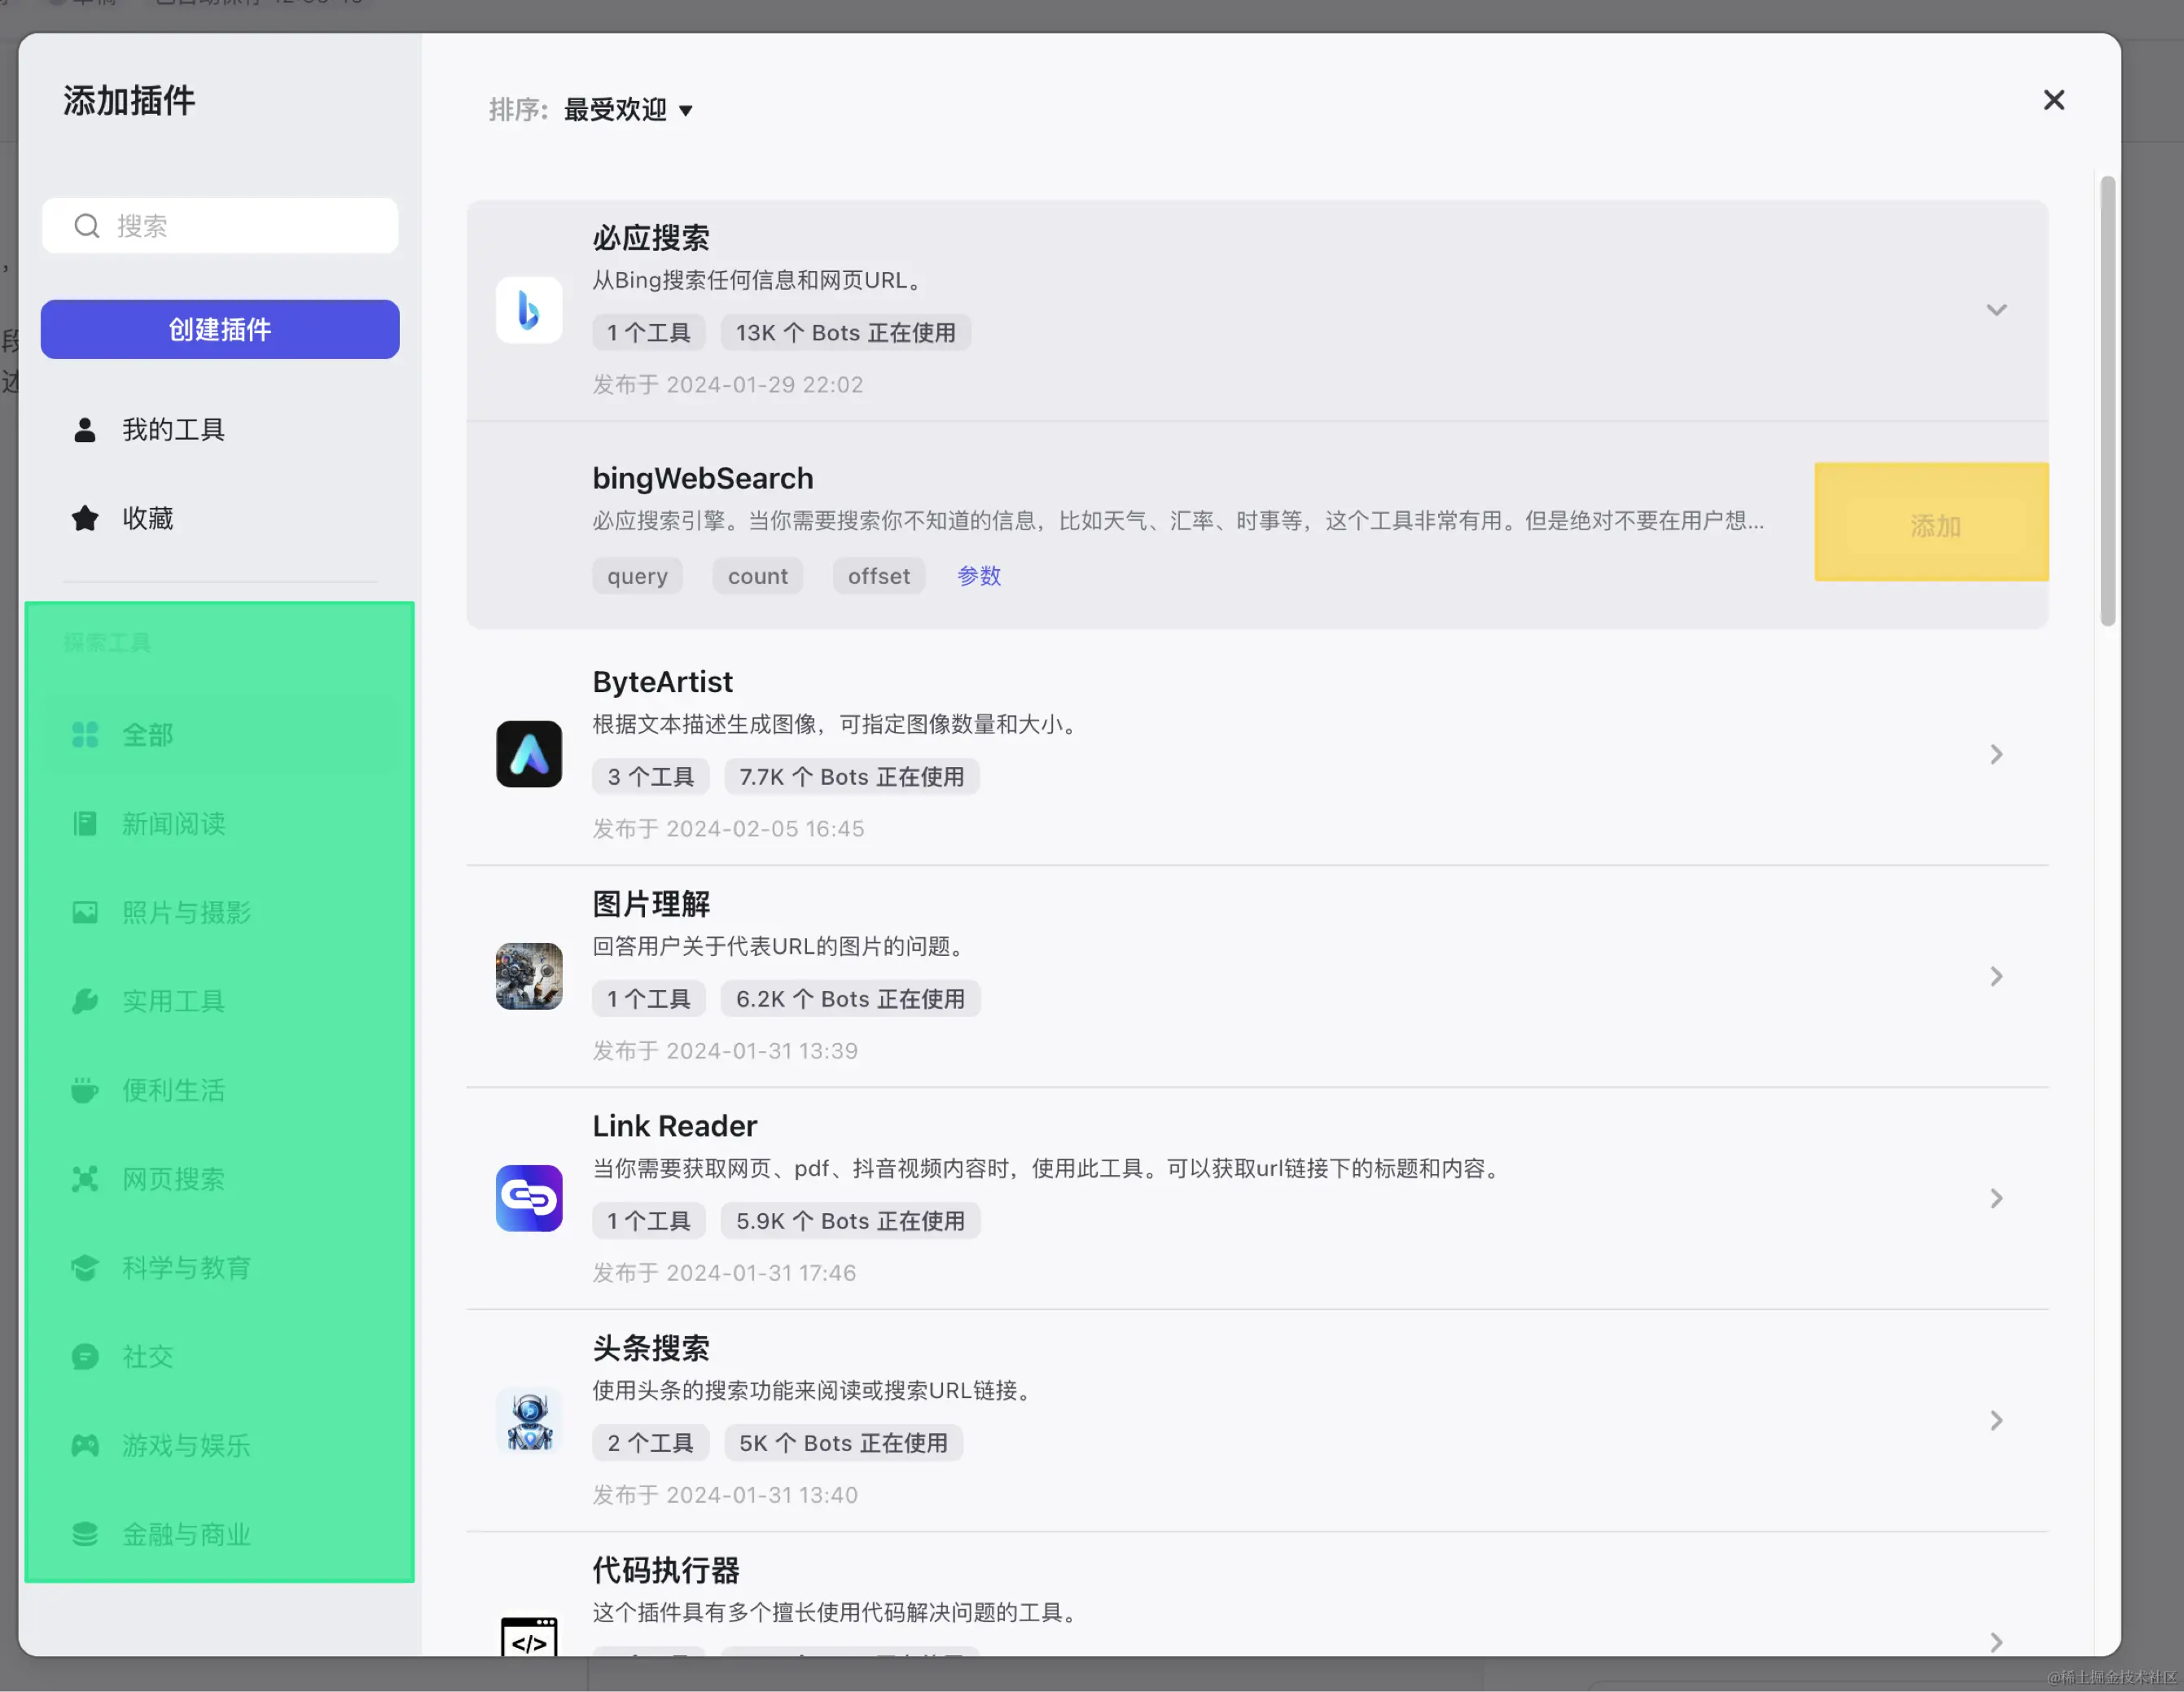Click the 代码执行器 code icon
This screenshot has width=2184, height=1692.
coord(528,1638)
